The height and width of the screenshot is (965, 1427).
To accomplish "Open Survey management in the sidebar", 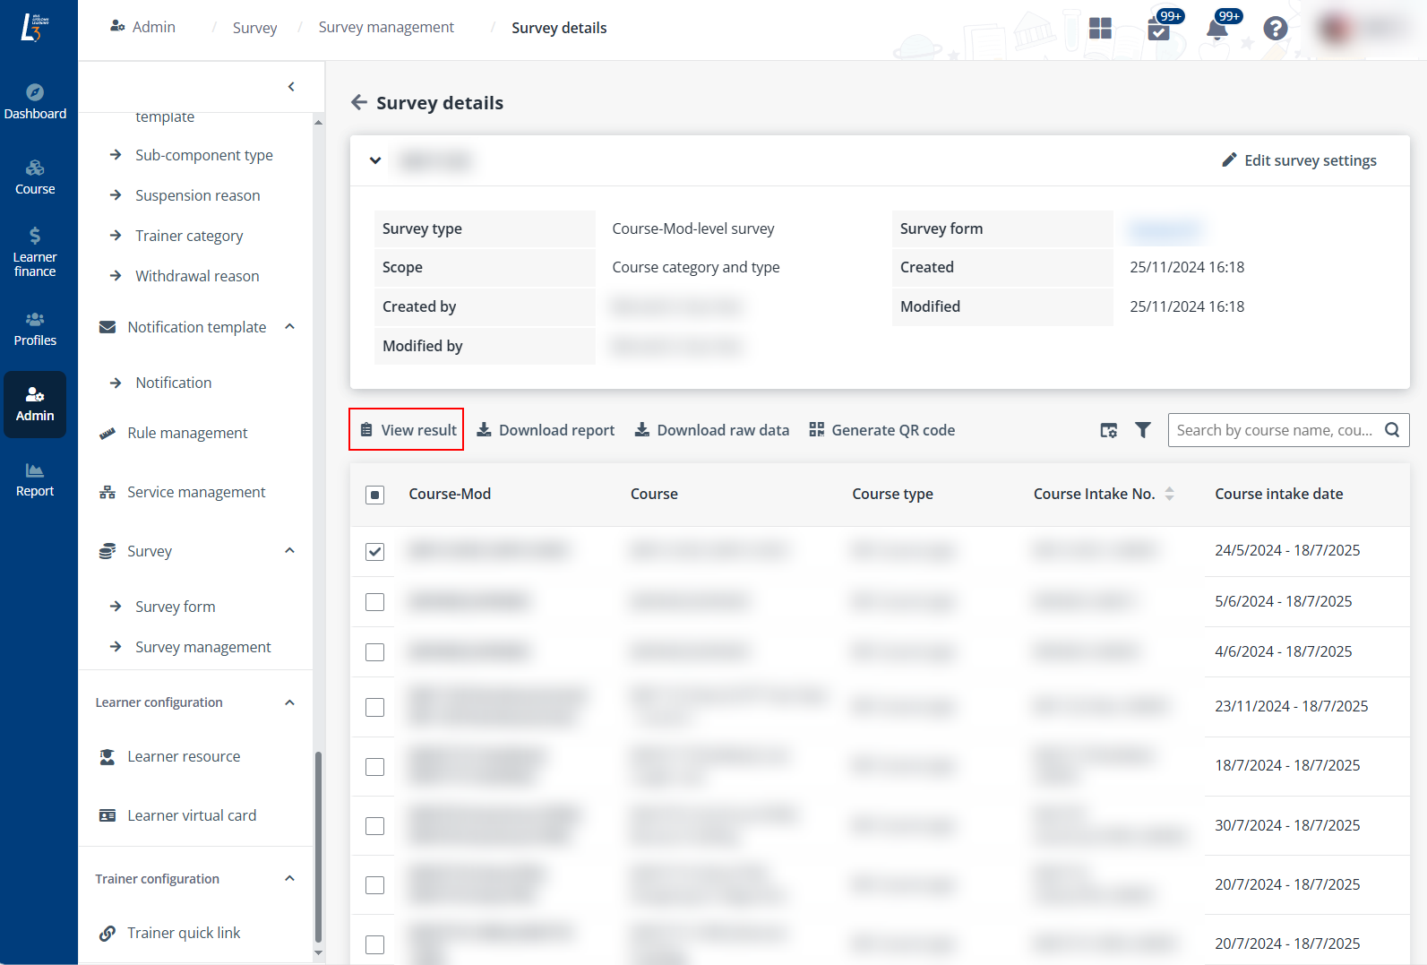I will (202, 647).
